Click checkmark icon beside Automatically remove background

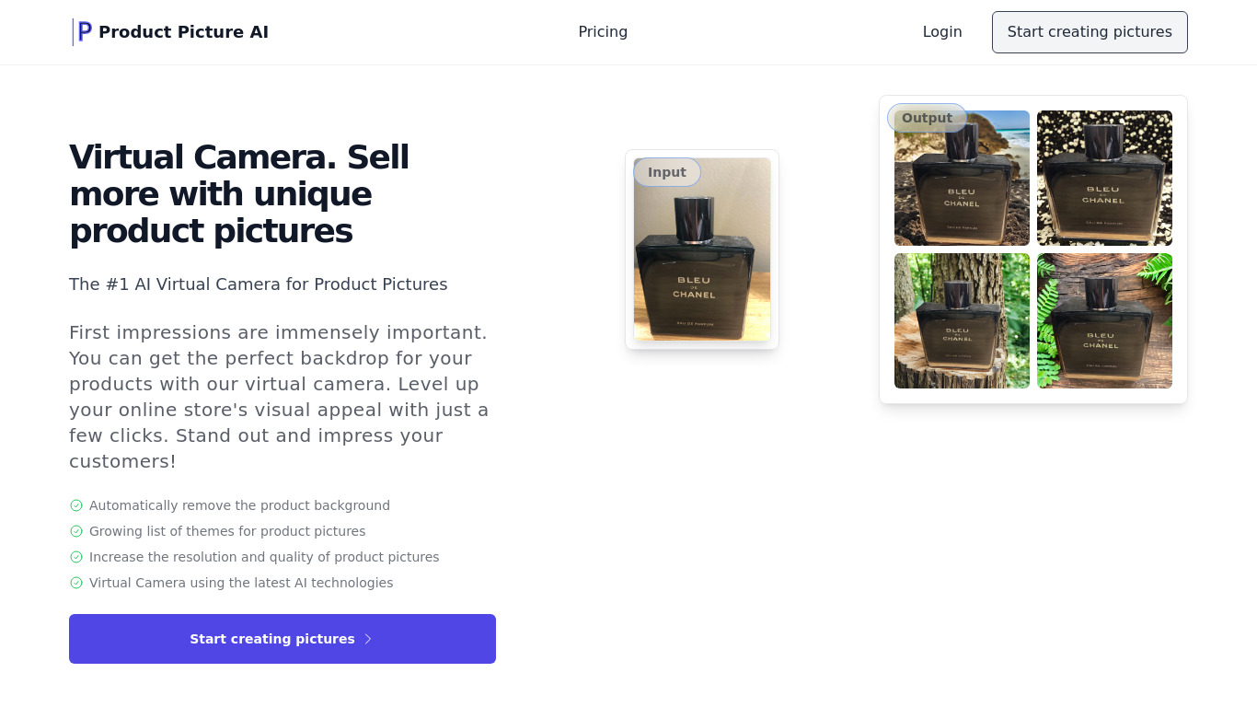tap(76, 505)
